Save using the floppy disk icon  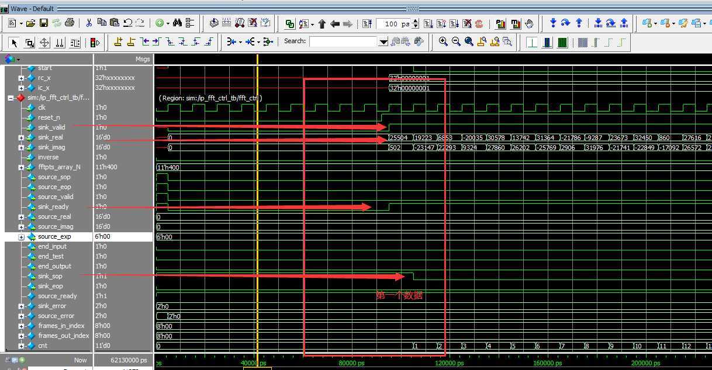point(44,23)
